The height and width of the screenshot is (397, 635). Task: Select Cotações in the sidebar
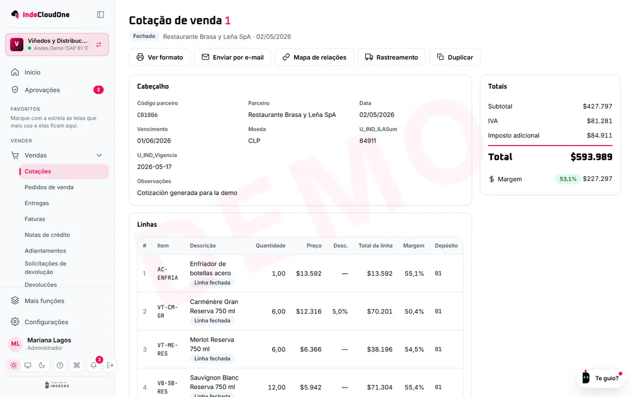click(x=63, y=172)
